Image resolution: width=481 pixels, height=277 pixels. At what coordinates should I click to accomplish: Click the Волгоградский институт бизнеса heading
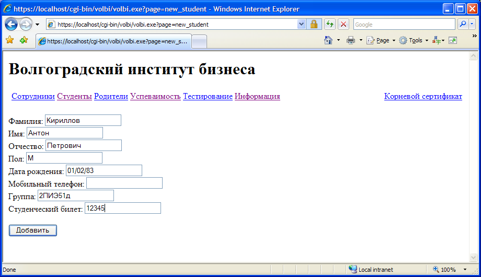point(132,70)
